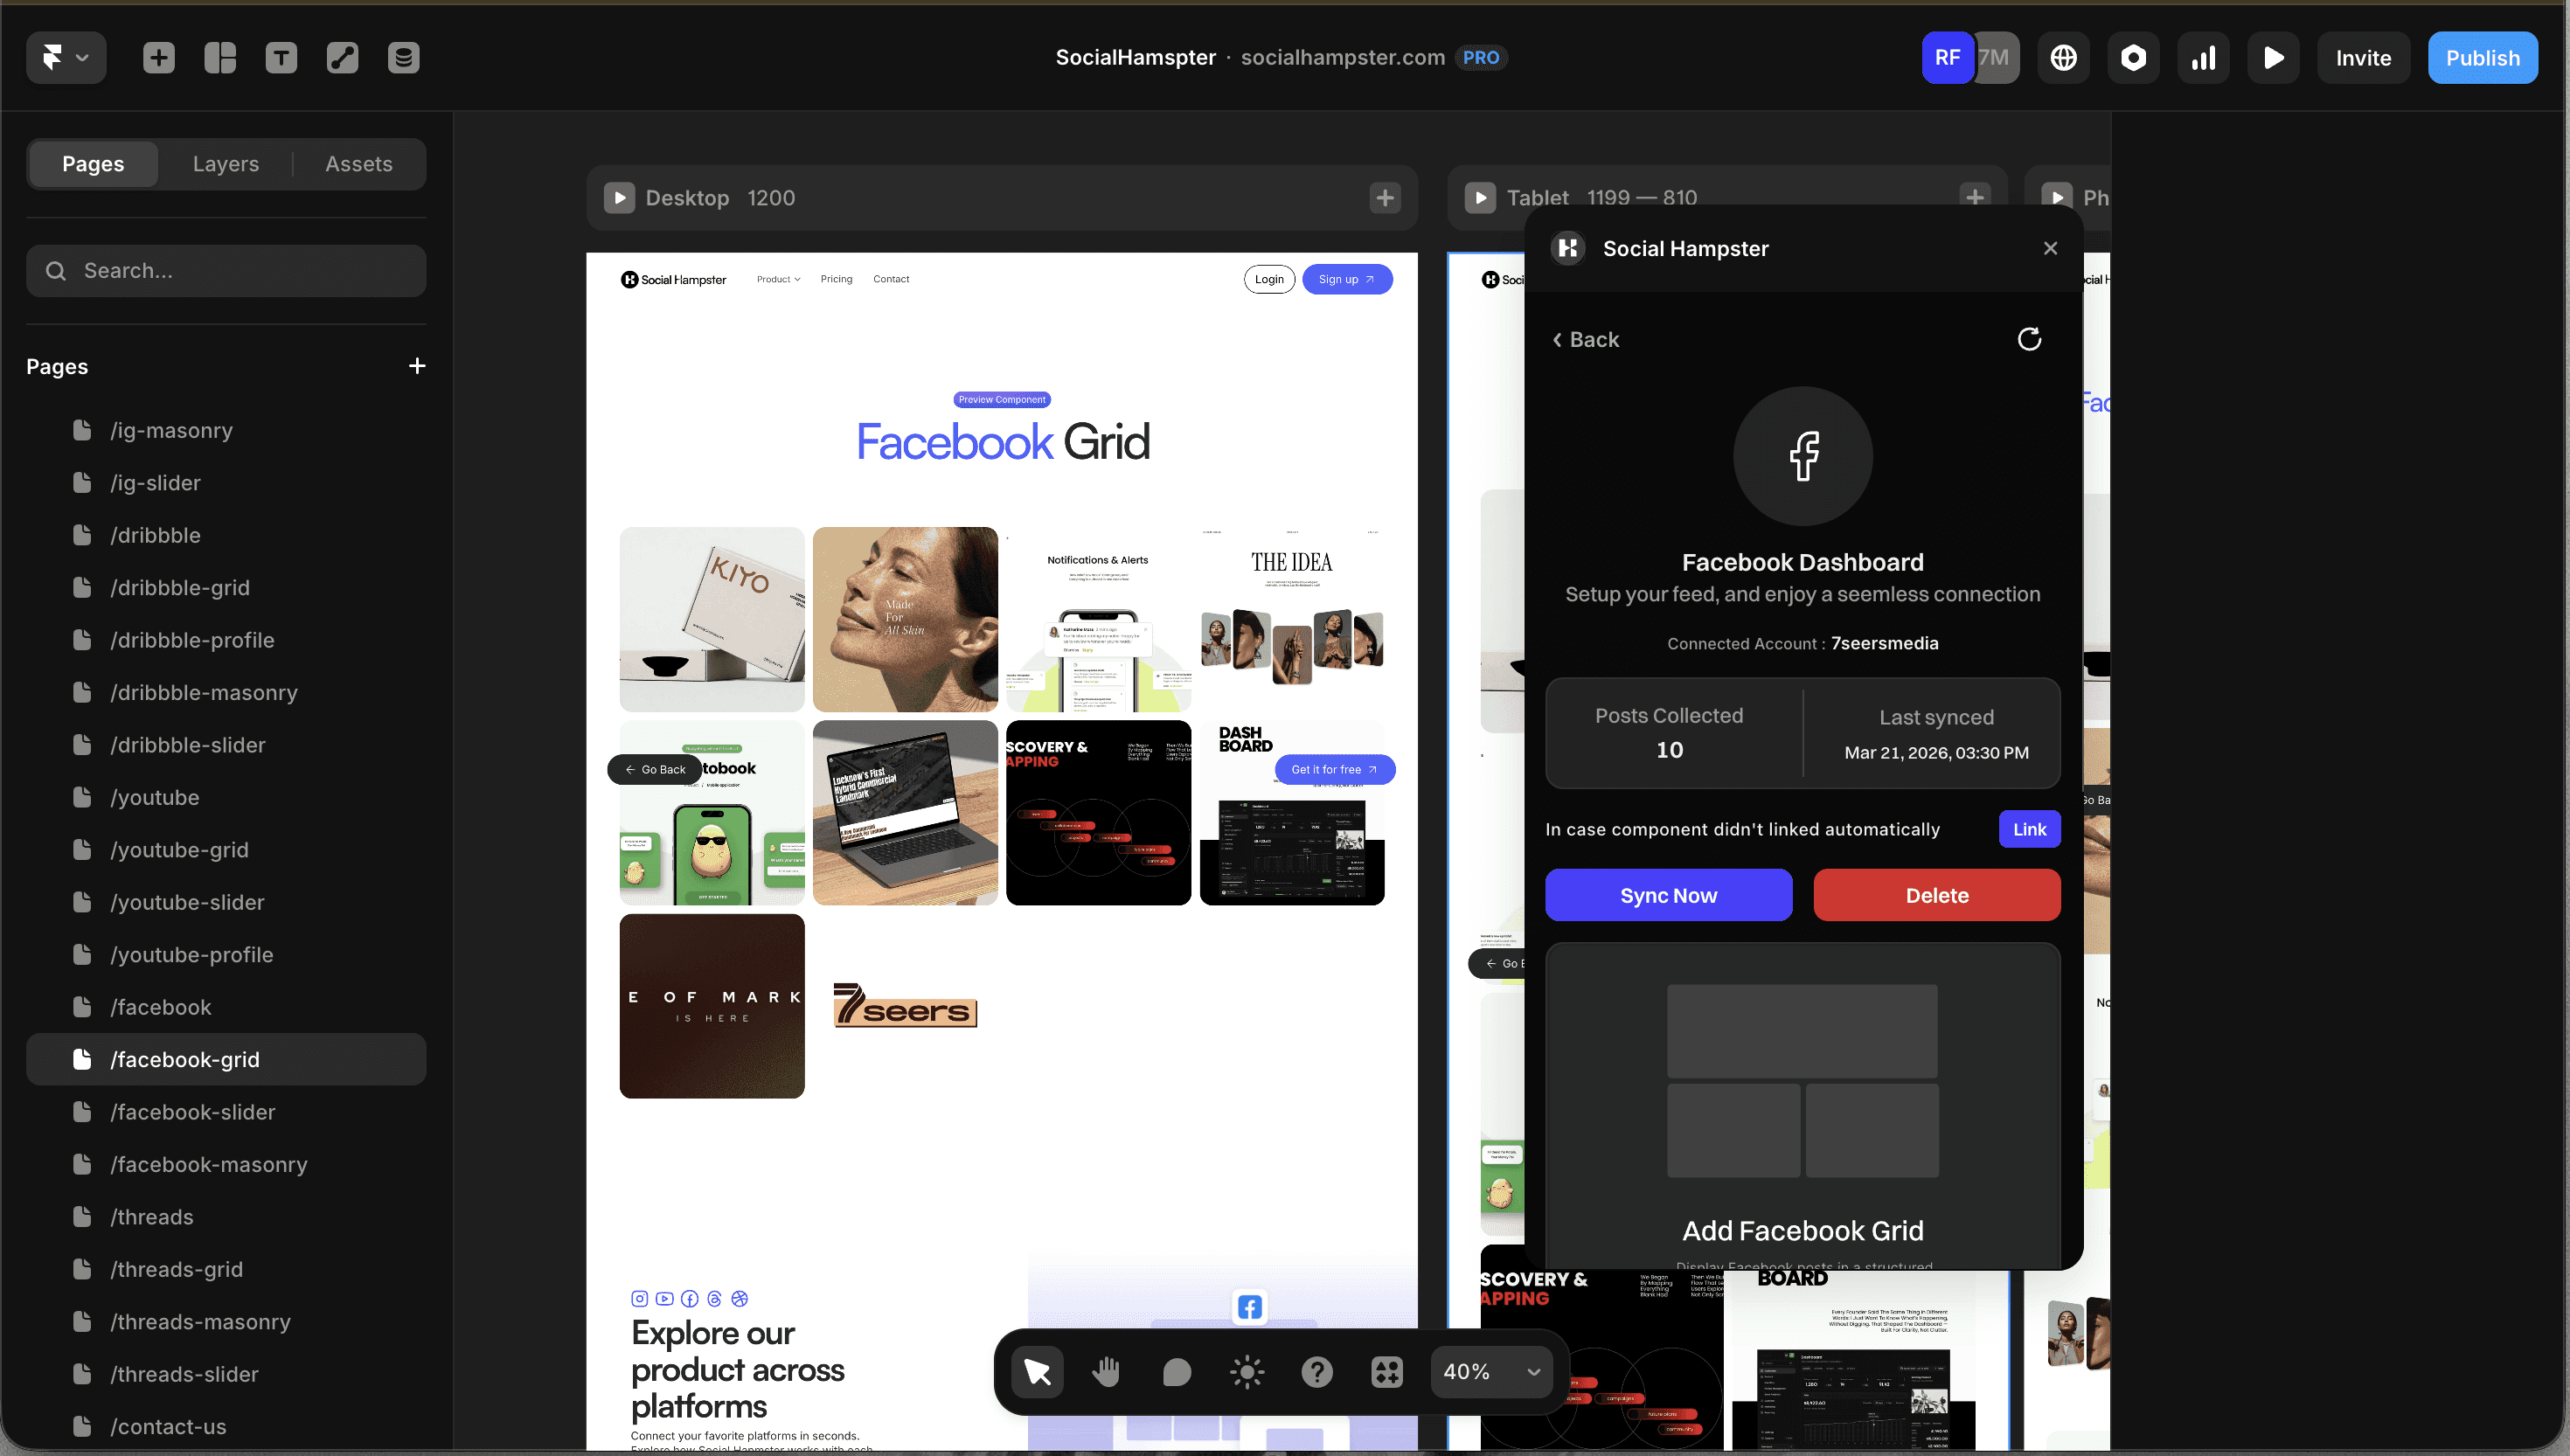Go Back in Social Hampster plugin
The height and width of the screenshot is (1456, 2570).
[1585, 339]
